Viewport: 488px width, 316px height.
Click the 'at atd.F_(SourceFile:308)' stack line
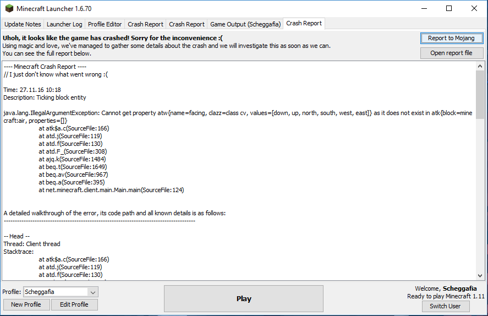[73, 151]
